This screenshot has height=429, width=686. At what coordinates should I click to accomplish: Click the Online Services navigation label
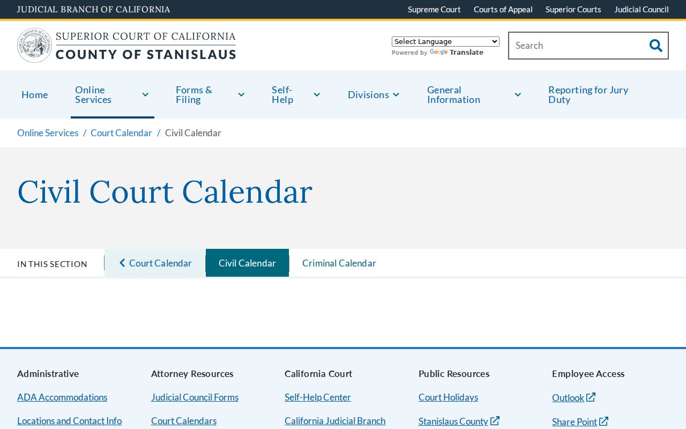point(93,94)
